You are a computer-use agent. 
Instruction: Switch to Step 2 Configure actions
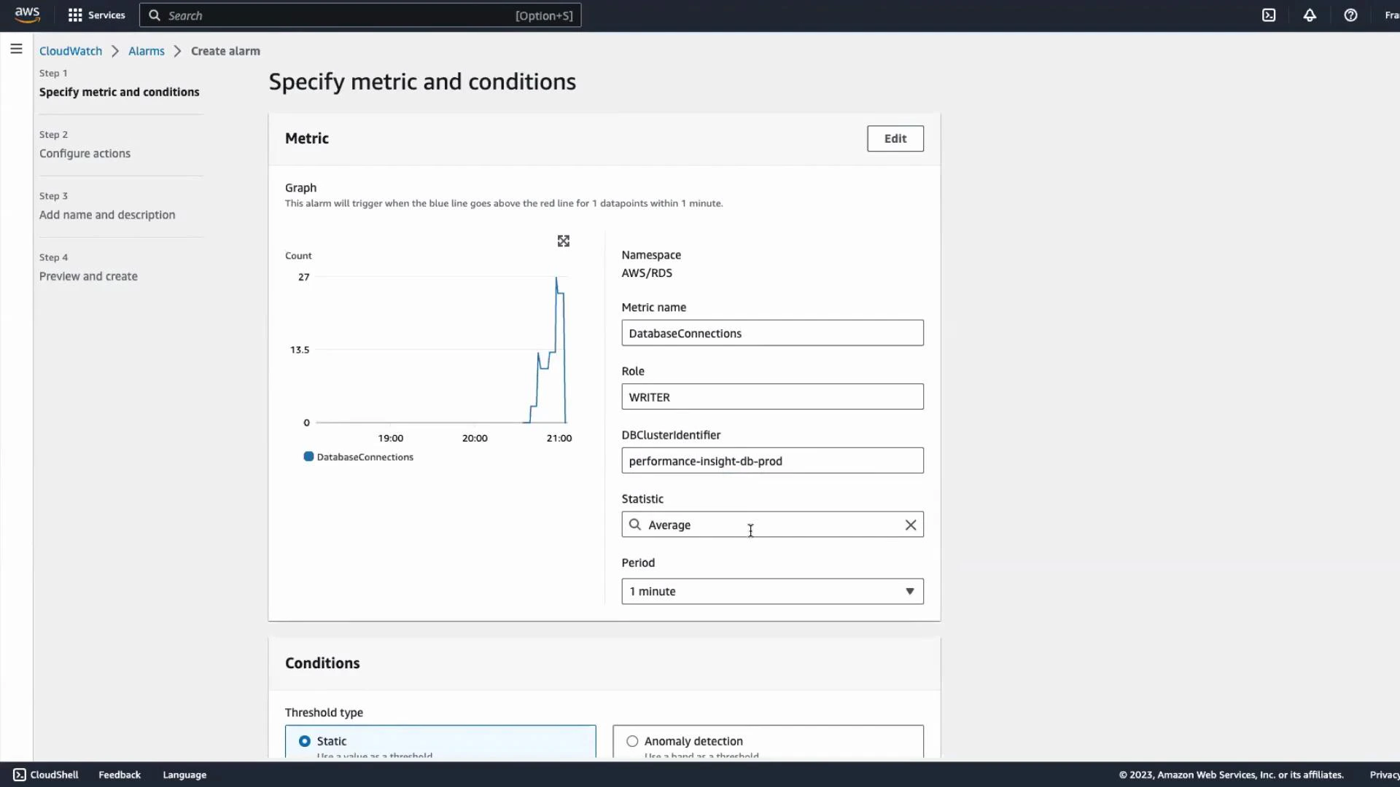(x=85, y=153)
